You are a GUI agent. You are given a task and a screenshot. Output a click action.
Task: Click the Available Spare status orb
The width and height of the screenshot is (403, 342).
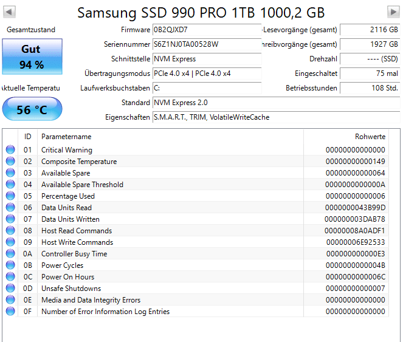[10, 173]
